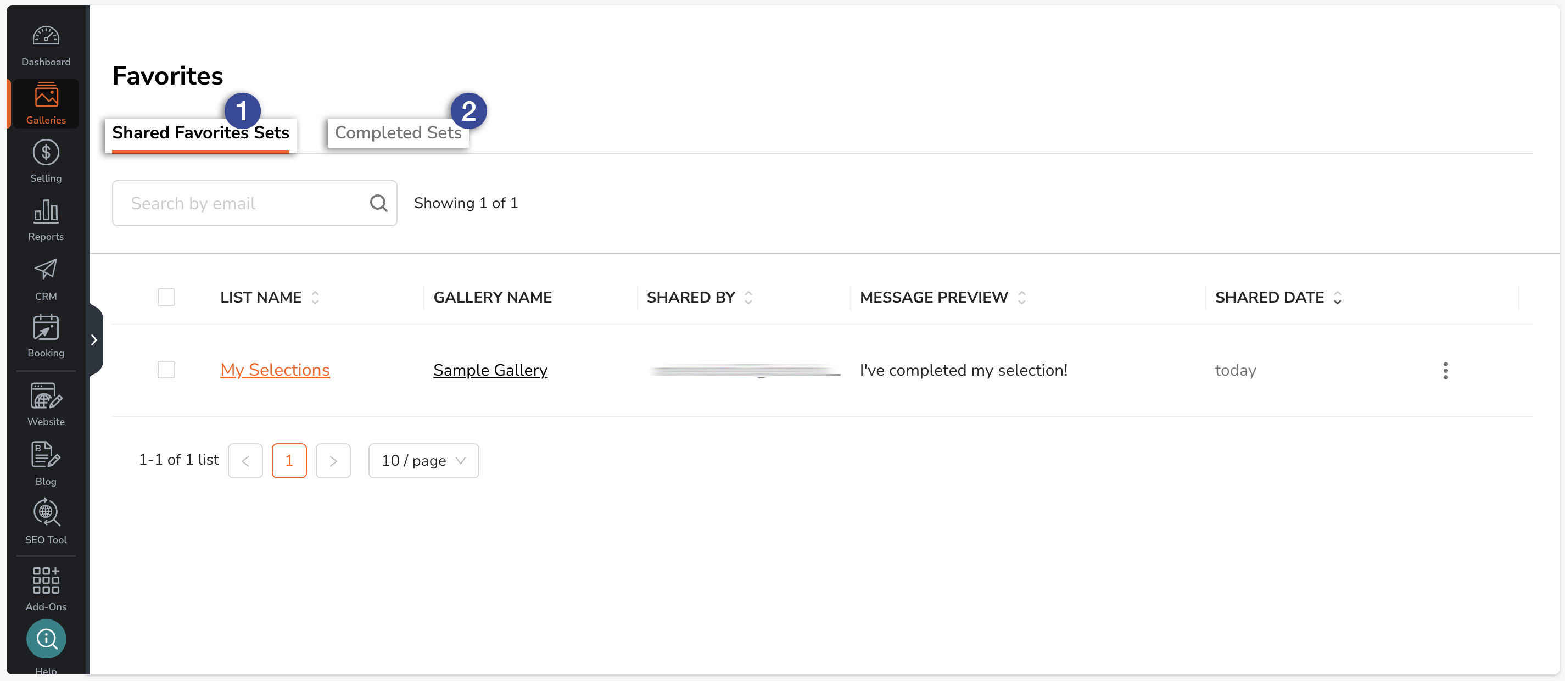
Task: Open the Selling section icon
Action: (46, 153)
